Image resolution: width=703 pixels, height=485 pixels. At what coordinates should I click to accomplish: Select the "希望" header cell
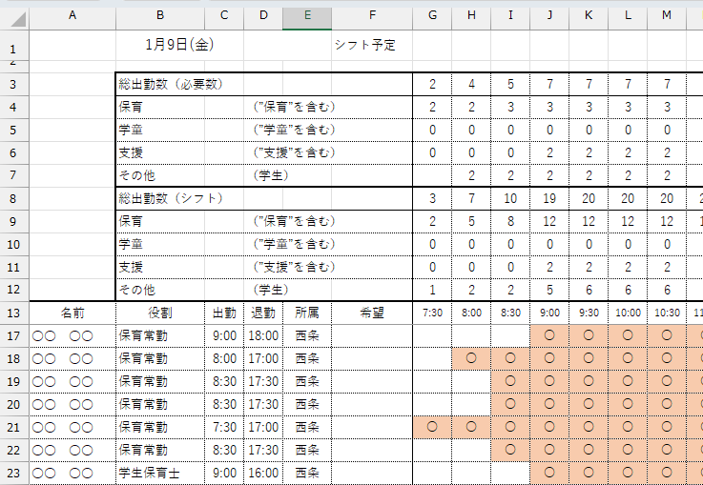coord(372,313)
